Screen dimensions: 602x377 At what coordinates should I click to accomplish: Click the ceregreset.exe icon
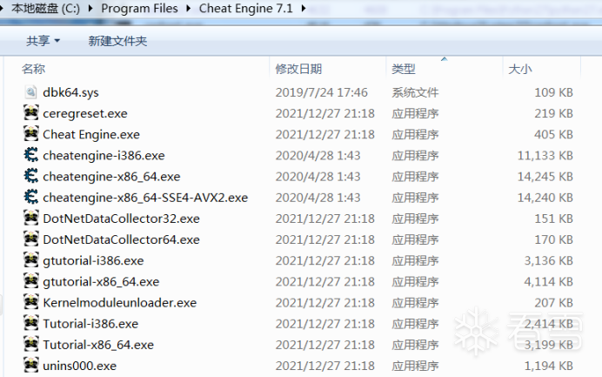pos(30,113)
